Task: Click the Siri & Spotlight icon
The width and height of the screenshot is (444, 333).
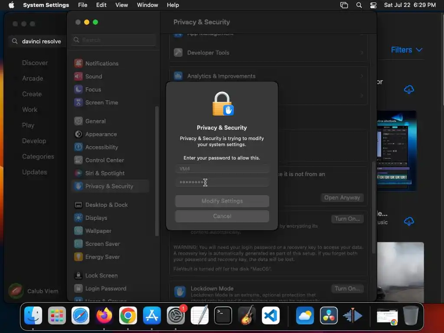Action: [x=78, y=173]
